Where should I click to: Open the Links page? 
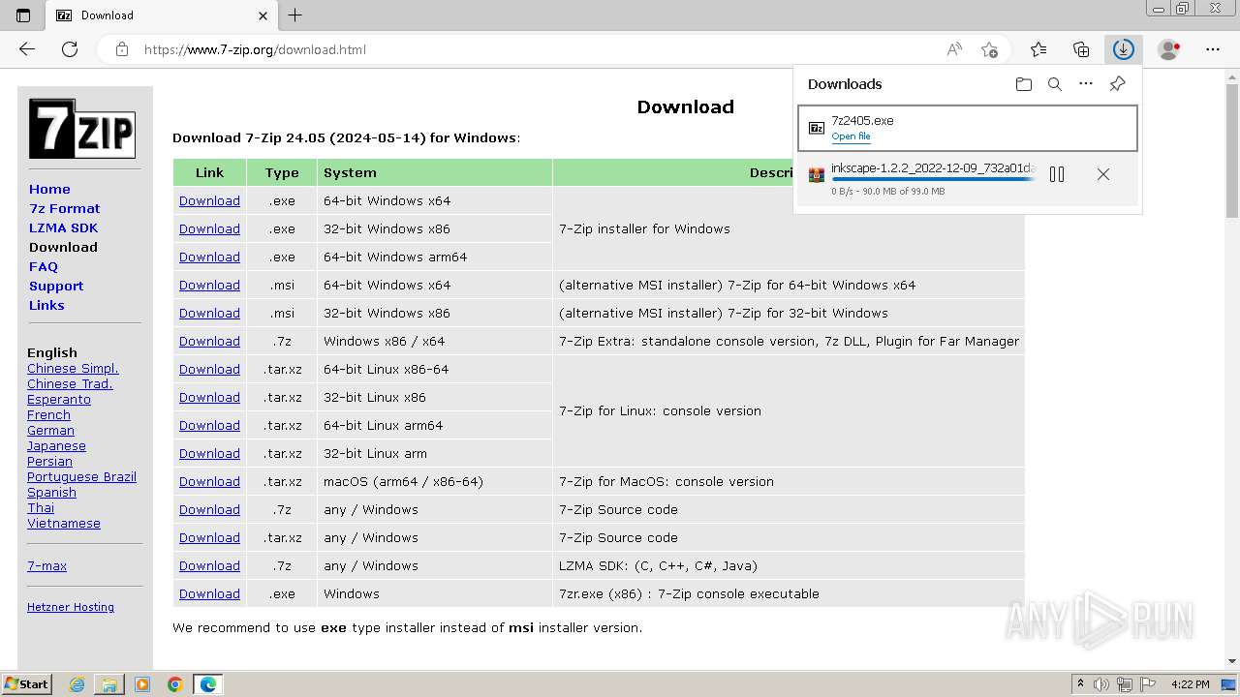[x=46, y=305]
